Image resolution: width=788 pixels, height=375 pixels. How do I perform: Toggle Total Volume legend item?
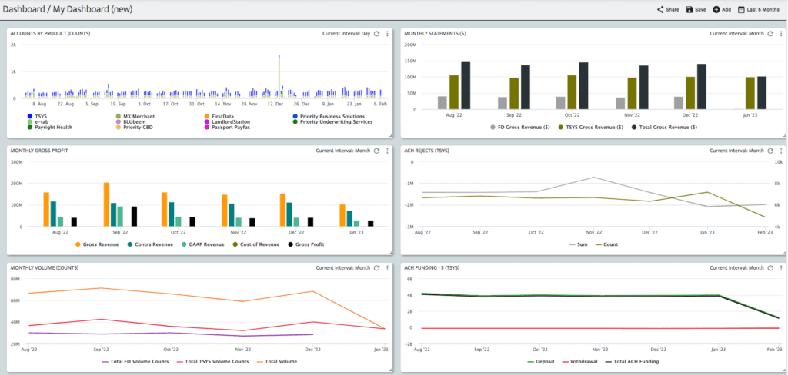(x=276, y=361)
